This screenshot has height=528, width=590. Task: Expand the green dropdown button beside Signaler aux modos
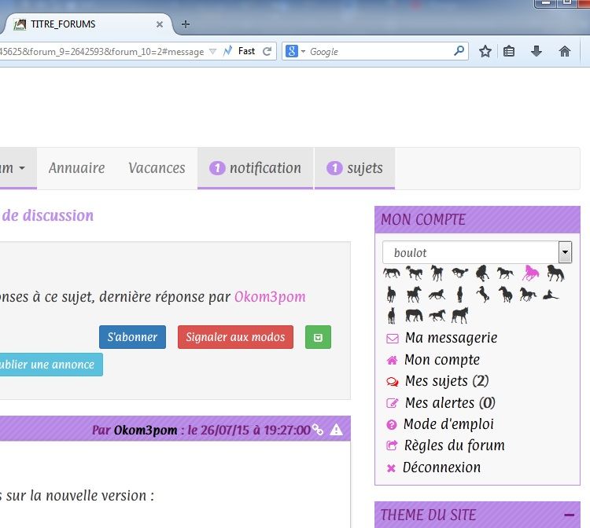click(x=318, y=337)
